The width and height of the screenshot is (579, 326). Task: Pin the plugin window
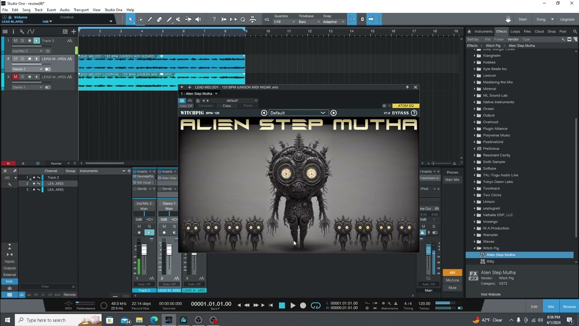point(407,87)
